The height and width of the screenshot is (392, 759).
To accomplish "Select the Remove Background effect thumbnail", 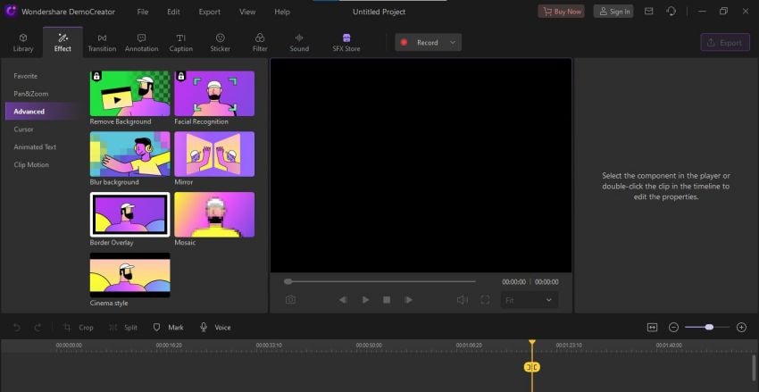I will tap(129, 94).
